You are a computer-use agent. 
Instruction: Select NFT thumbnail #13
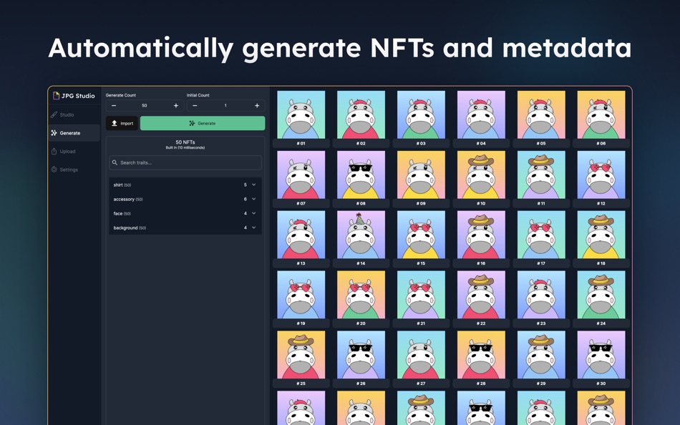301,235
